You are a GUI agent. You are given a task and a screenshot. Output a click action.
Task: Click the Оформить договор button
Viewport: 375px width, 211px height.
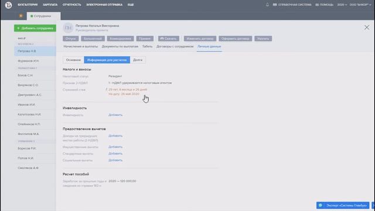236,39
